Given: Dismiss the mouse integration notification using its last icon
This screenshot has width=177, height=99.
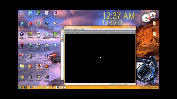Looking at the screenshot, I should pos(134,32).
